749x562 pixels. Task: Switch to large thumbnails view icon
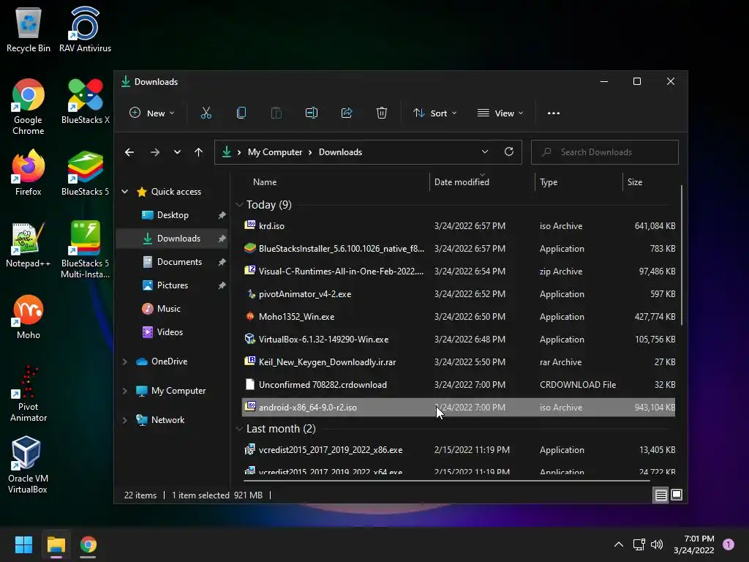coord(677,495)
